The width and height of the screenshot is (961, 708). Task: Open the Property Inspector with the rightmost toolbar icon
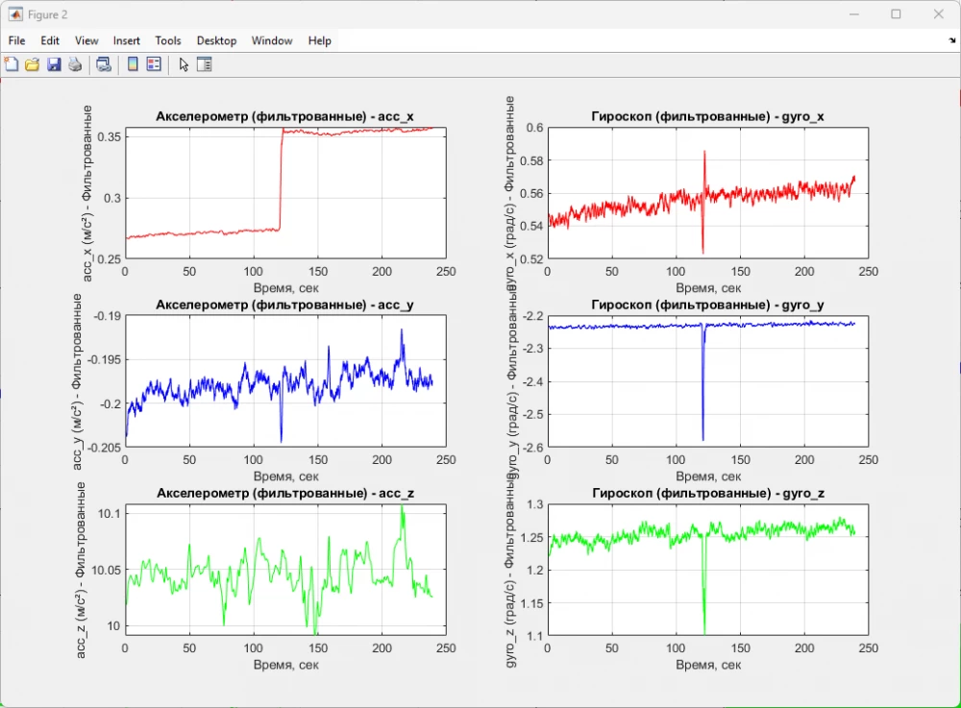click(204, 64)
